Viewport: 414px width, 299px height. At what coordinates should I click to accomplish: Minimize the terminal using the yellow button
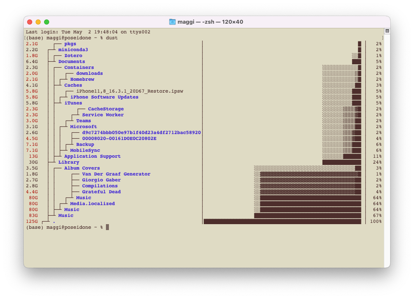coord(38,22)
